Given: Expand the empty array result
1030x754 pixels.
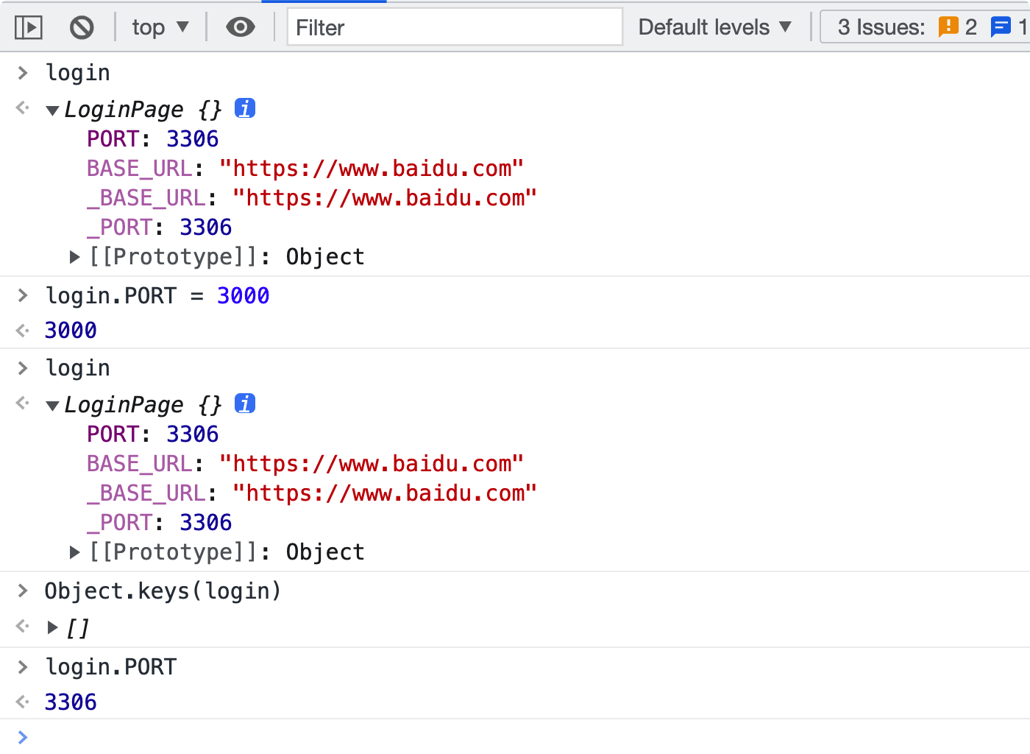Looking at the screenshot, I should tap(52, 628).
